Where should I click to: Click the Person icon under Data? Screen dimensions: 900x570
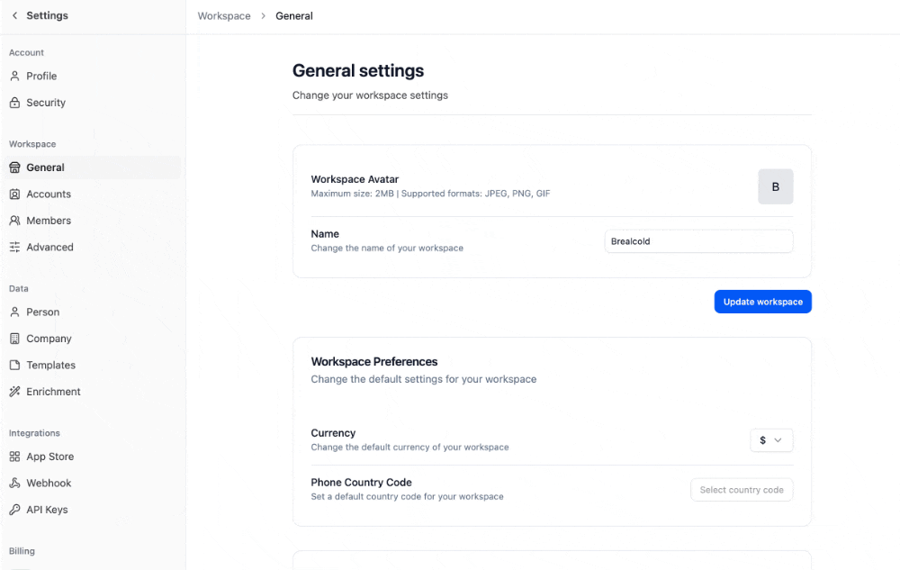15,312
